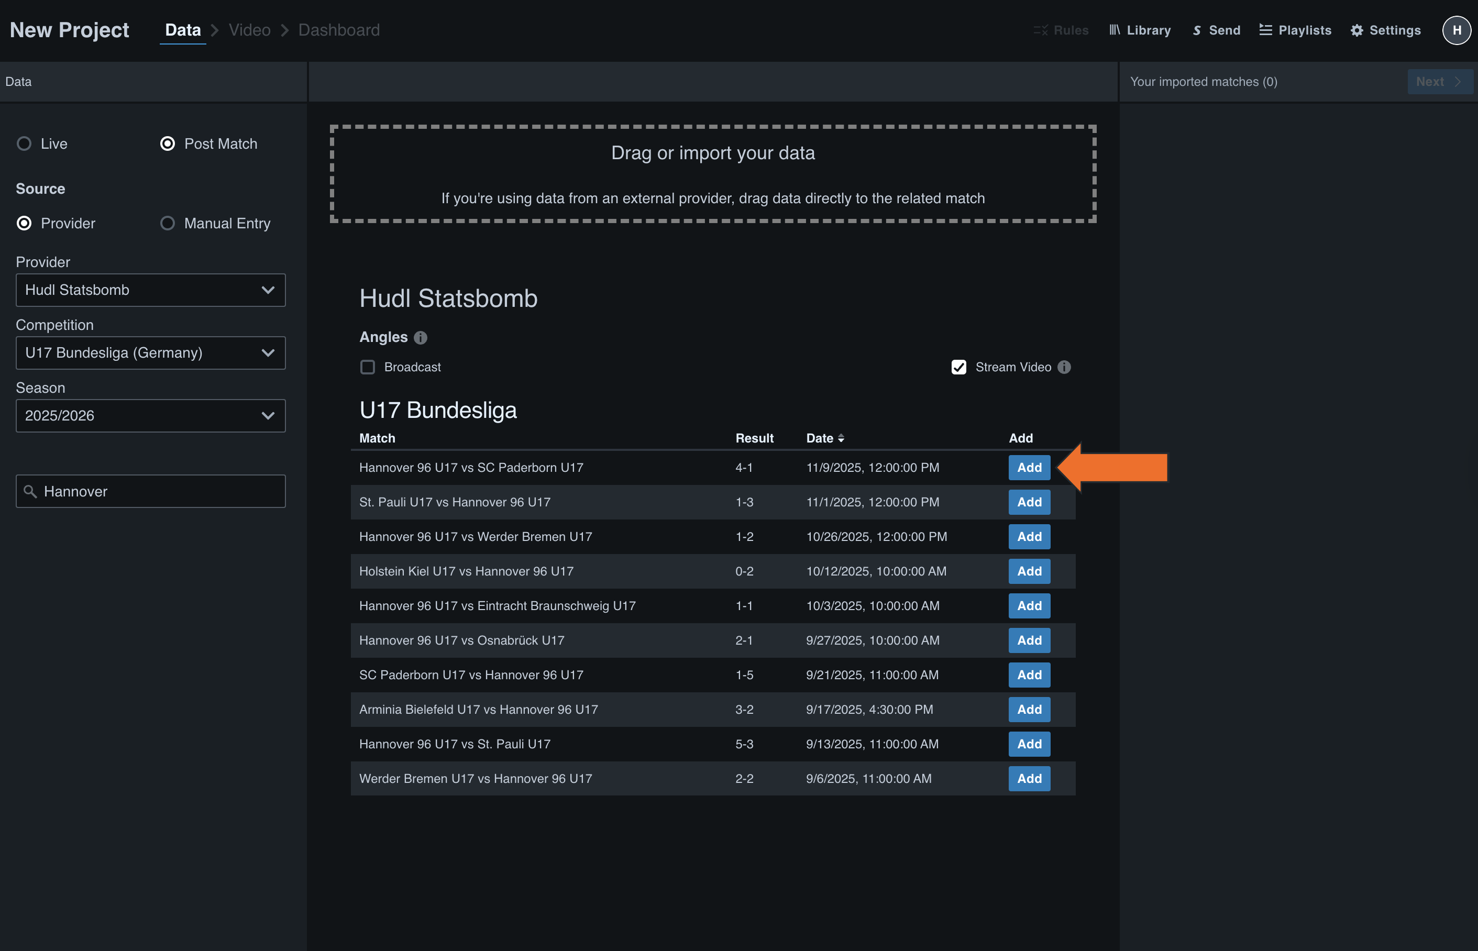
Task: Click the Hudl Statsbomb heading
Action: (448, 299)
